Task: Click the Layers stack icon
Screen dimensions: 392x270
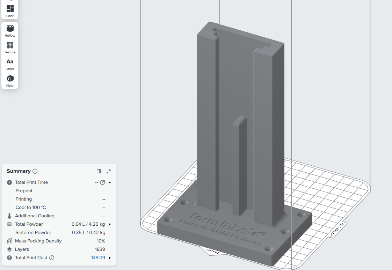Action: [9, 249]
